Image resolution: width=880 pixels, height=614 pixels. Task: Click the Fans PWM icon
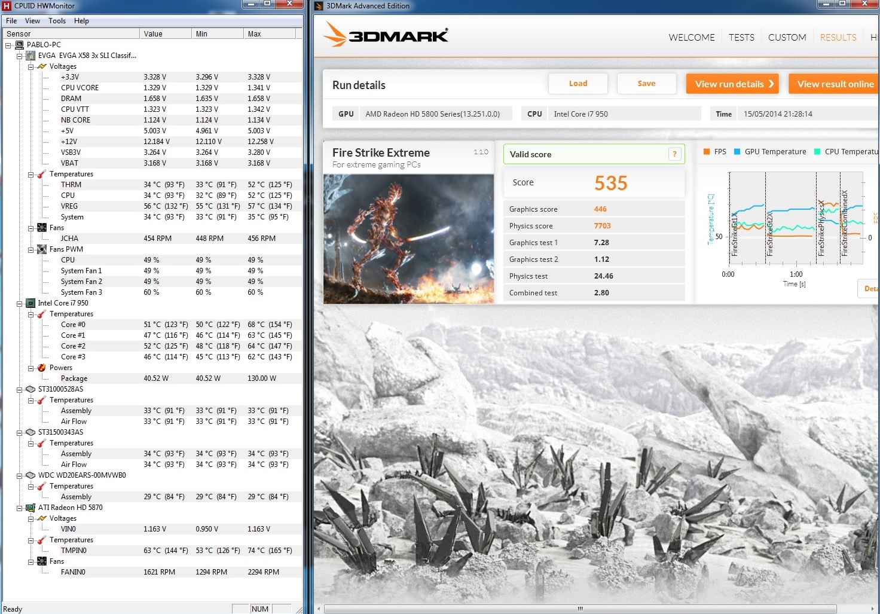42,249
